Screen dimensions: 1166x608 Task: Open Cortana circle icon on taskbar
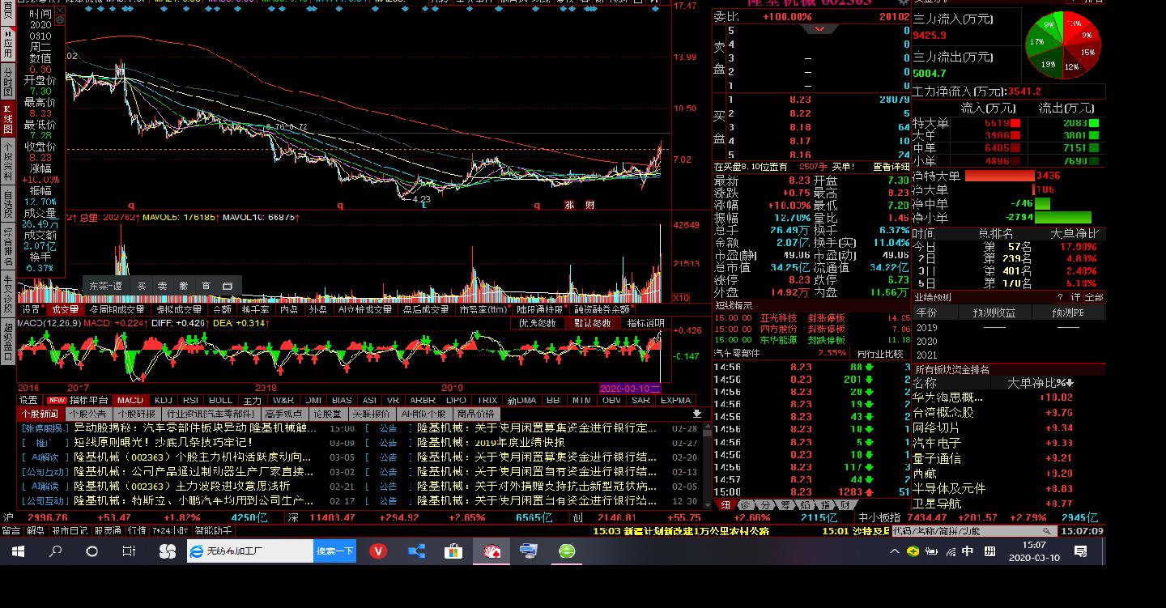pos(92,551)
